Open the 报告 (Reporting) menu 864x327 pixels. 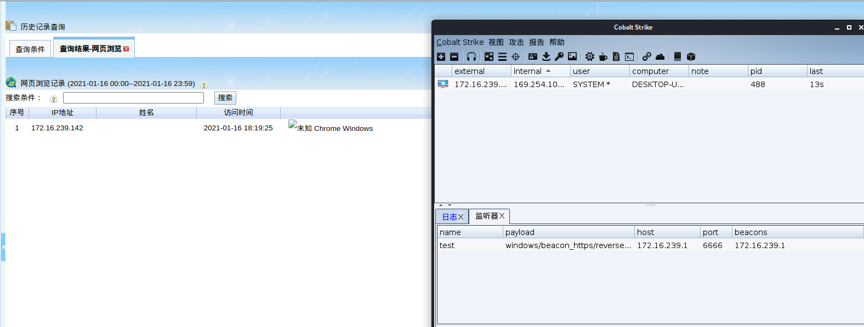point(537,42)
